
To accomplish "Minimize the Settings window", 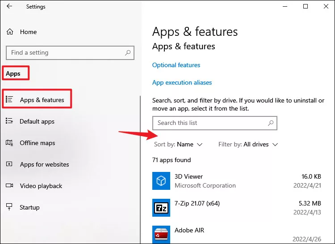I will [285, 6].
